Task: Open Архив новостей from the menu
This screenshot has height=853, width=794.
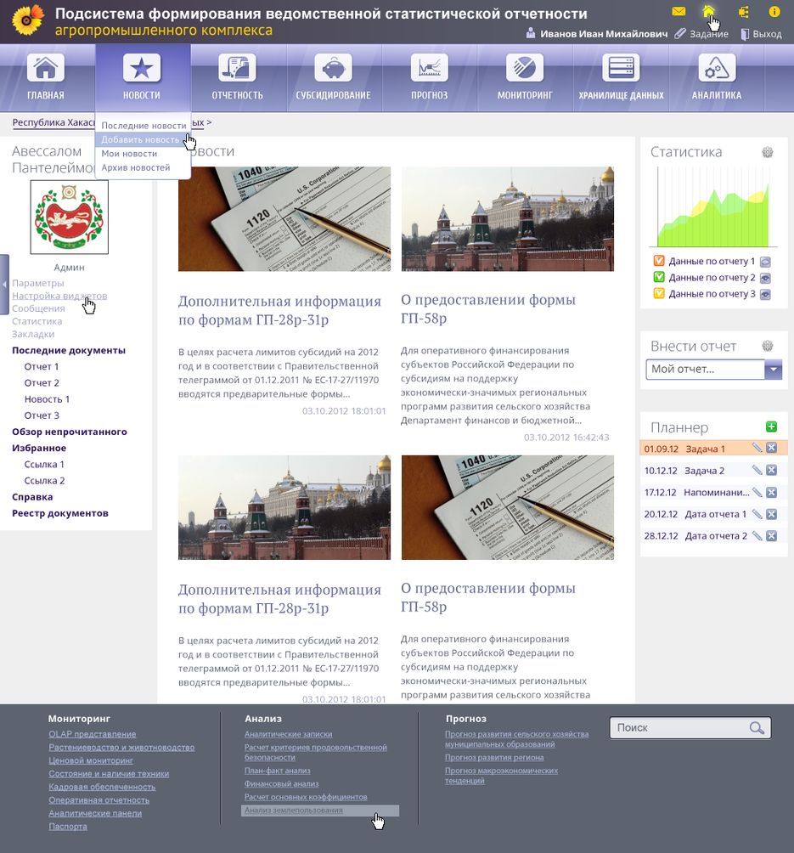Action: click(136, 167)
